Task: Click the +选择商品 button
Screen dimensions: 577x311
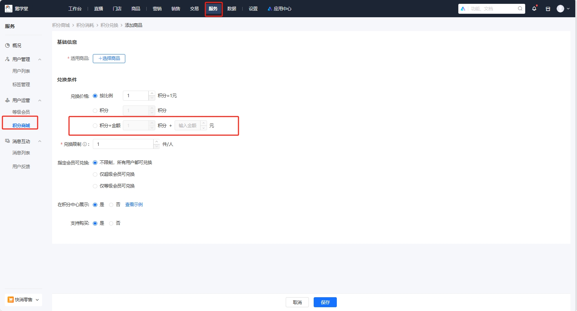Action: point(109,59)
